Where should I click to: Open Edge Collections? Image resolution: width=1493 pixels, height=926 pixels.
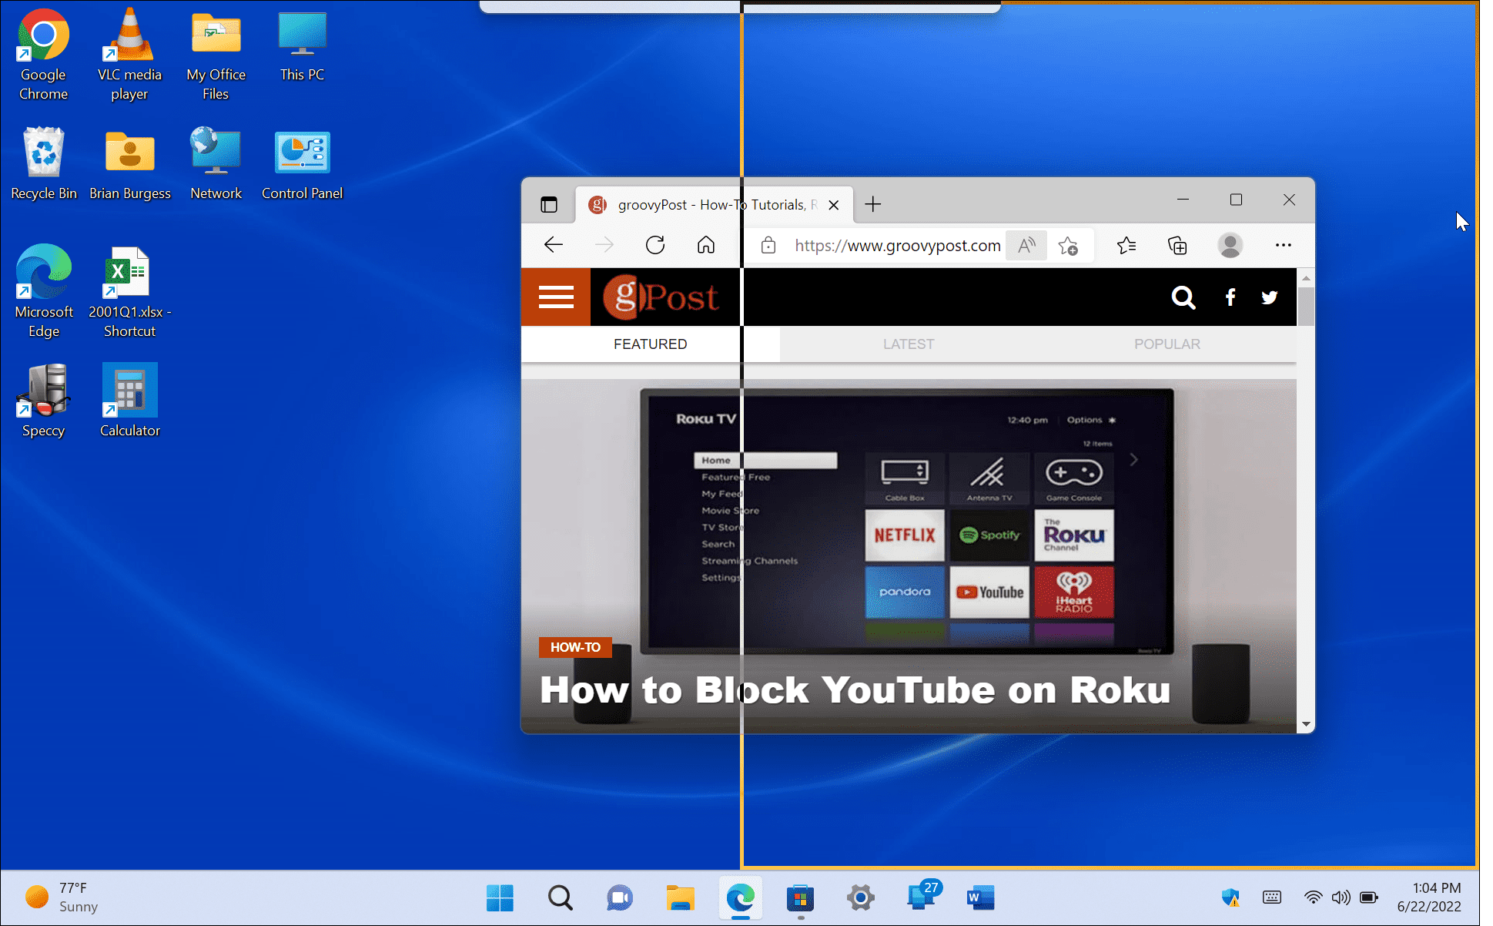pos(1177,245)
